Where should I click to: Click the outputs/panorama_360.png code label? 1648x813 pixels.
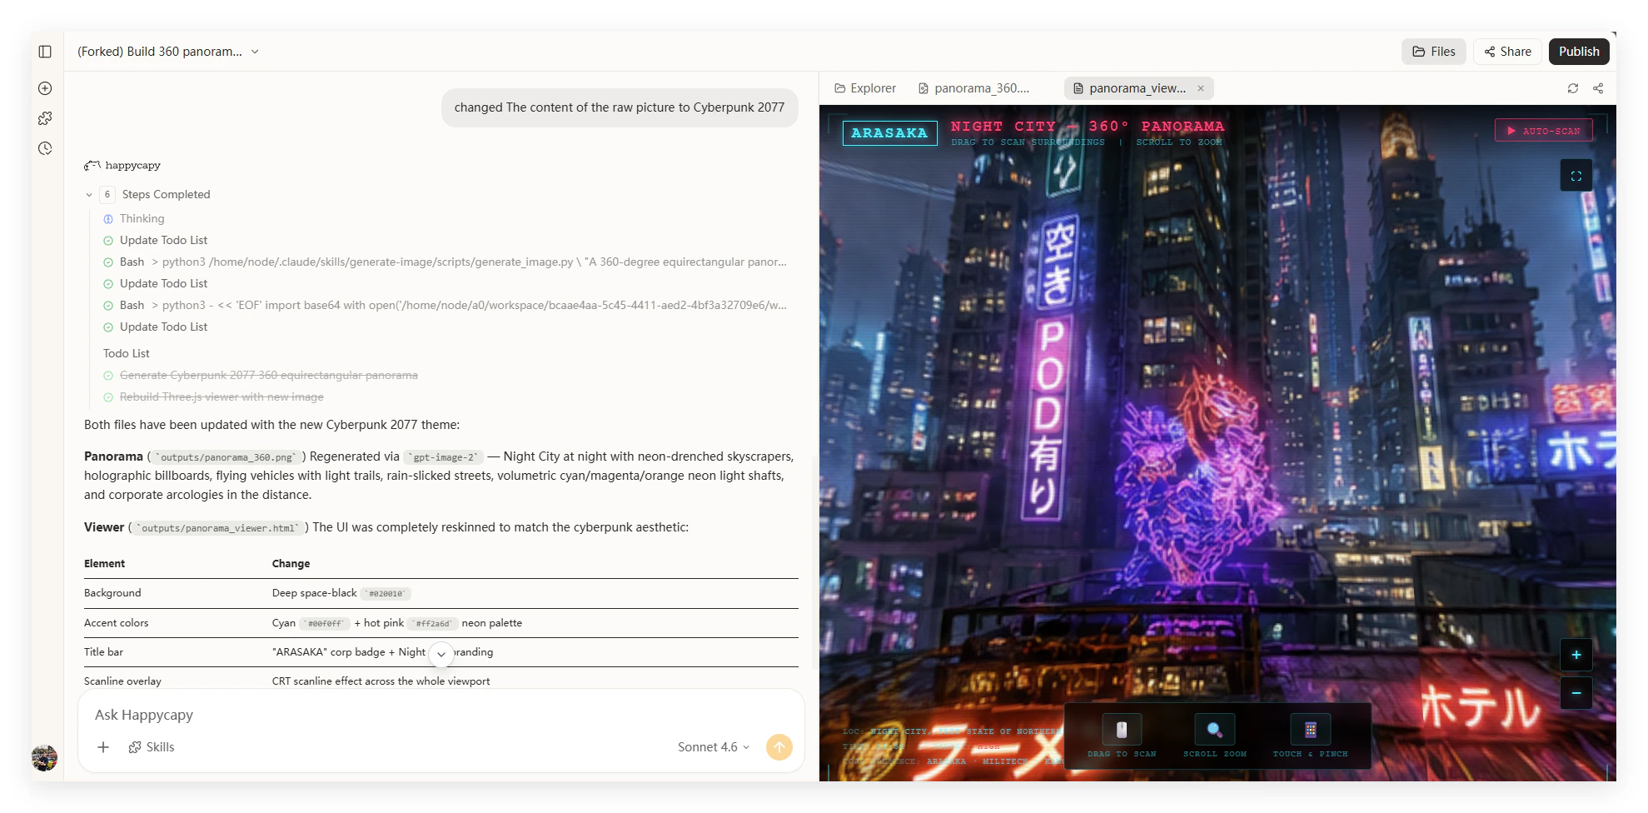pos(226,457)
